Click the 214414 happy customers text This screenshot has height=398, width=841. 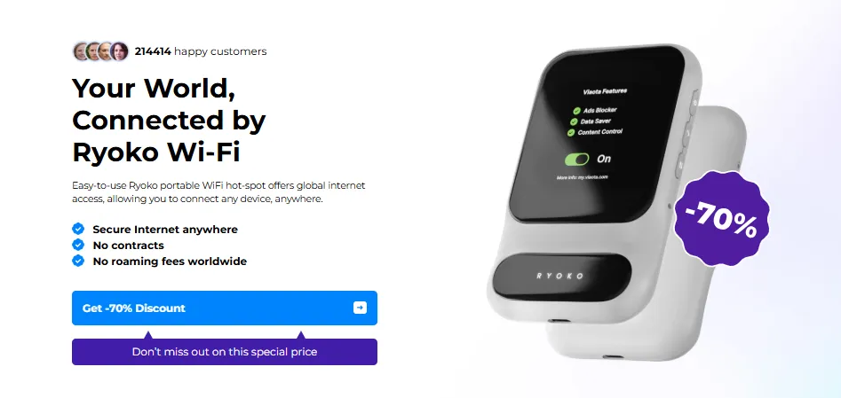[x=201, y=51]
